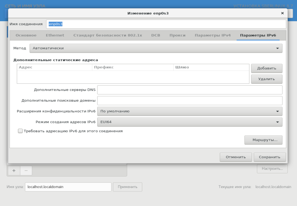Click the 'Имя соединения' text field
This screenshot has height=206, width=297.
(x=166, y=24)
